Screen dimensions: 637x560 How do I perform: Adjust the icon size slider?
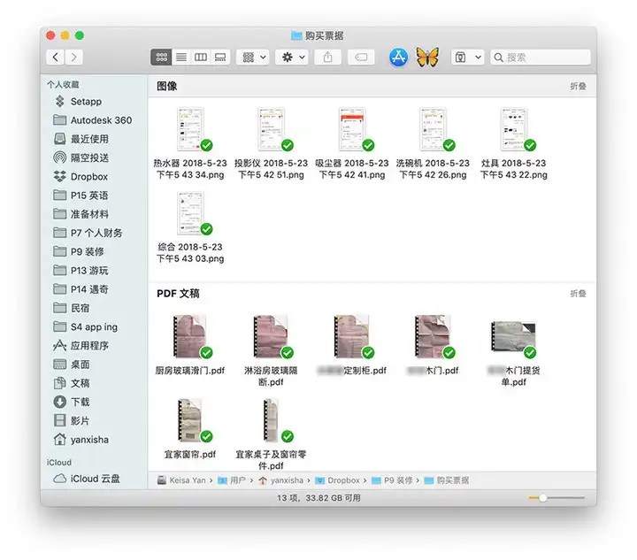(x=556, y=498)
